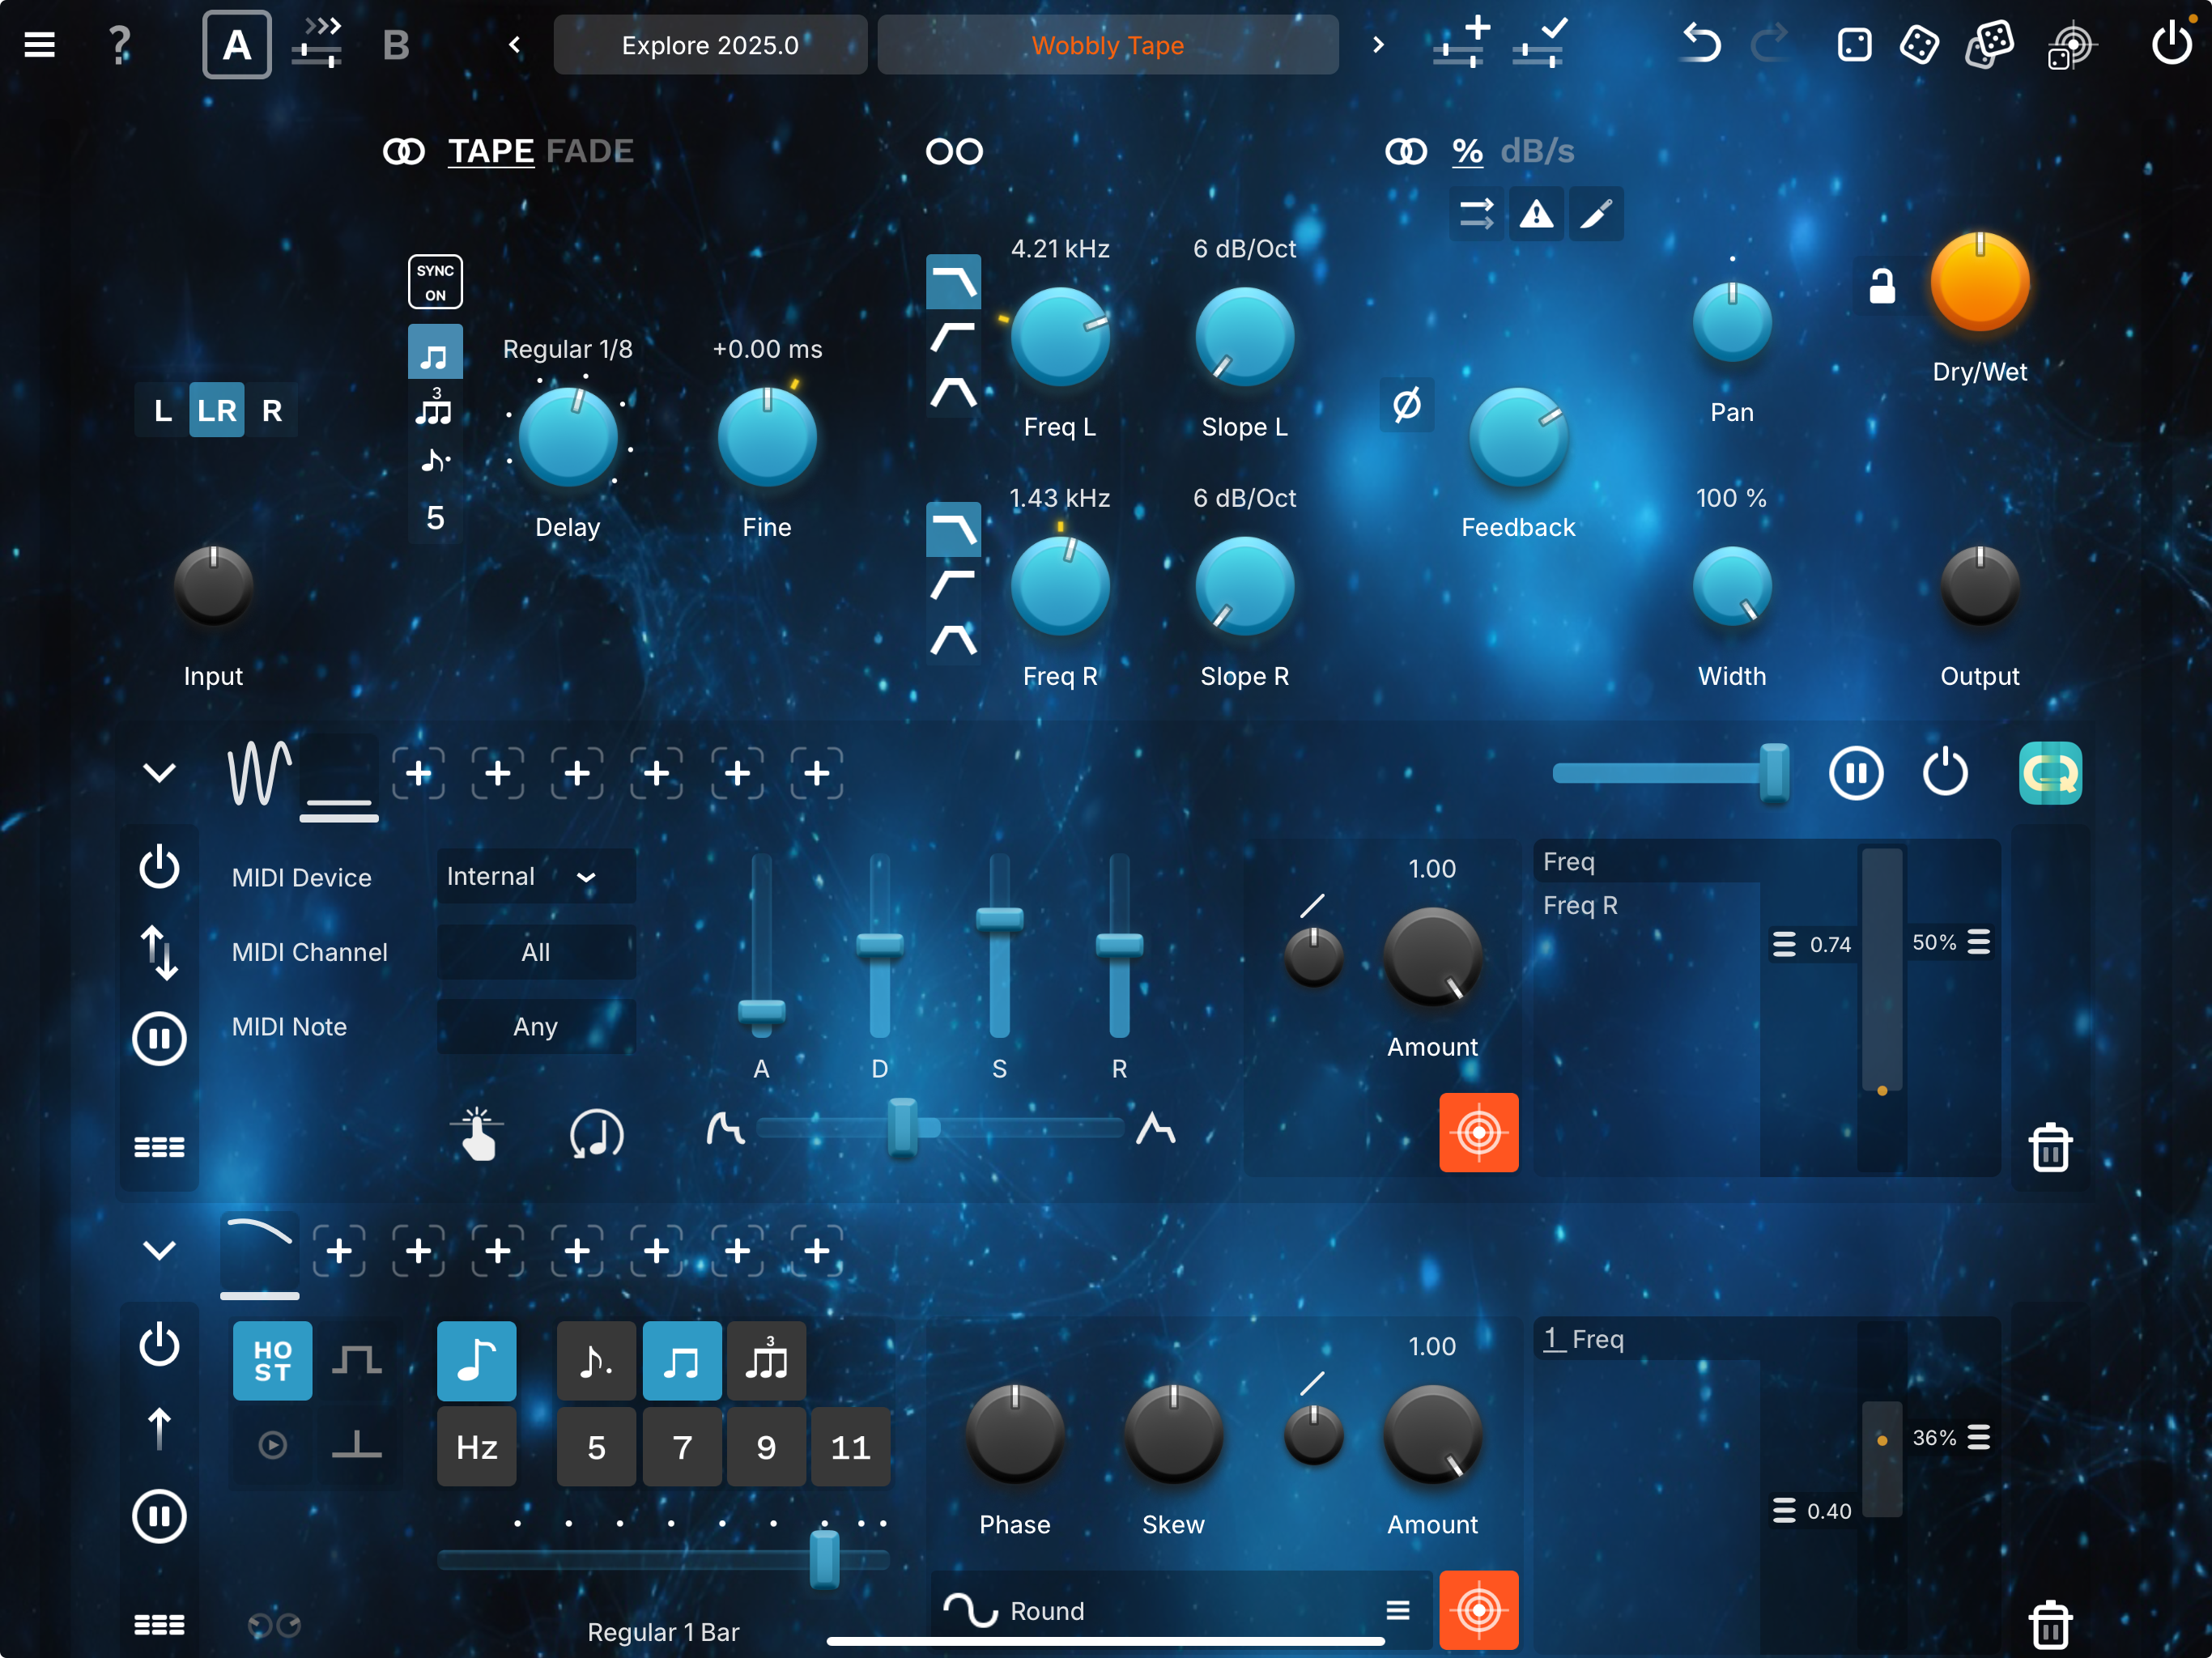Go to previous preset arrow
Viewport: 2212px width, 1658px height.
[x=515, y=45]
